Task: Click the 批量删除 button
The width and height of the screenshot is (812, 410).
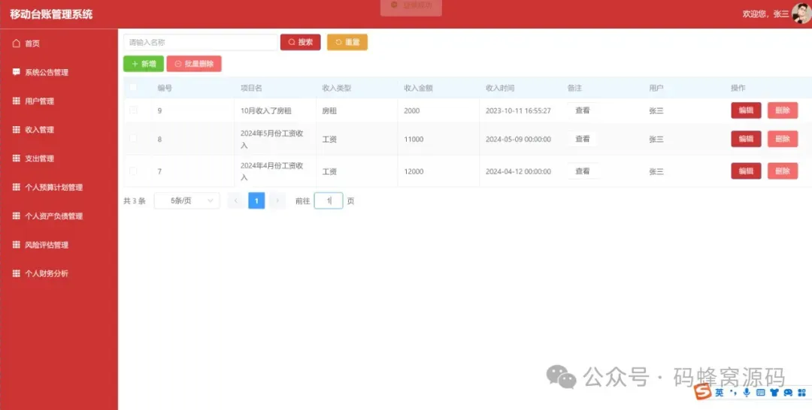Action: click(194, 64)
